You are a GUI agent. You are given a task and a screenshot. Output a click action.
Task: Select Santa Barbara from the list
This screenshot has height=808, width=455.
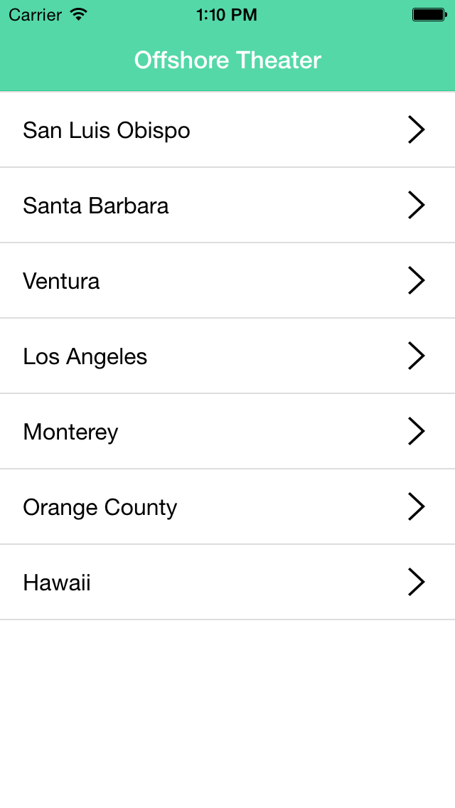(96, 206)
